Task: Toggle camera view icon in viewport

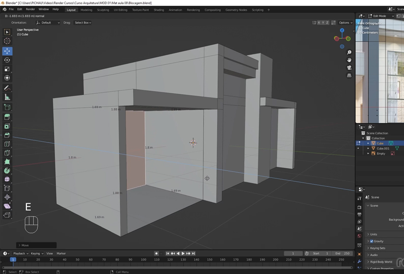Action: click(349, 68)
